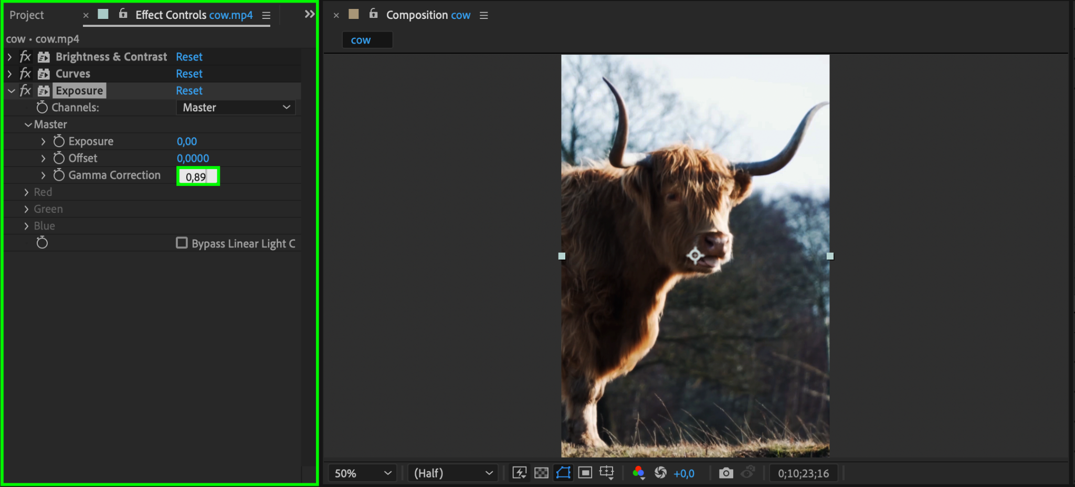This screenshot has height=487, width=1075.
Task: Toggle the Gamma Correction stopwatch
Action: [59, 175]
